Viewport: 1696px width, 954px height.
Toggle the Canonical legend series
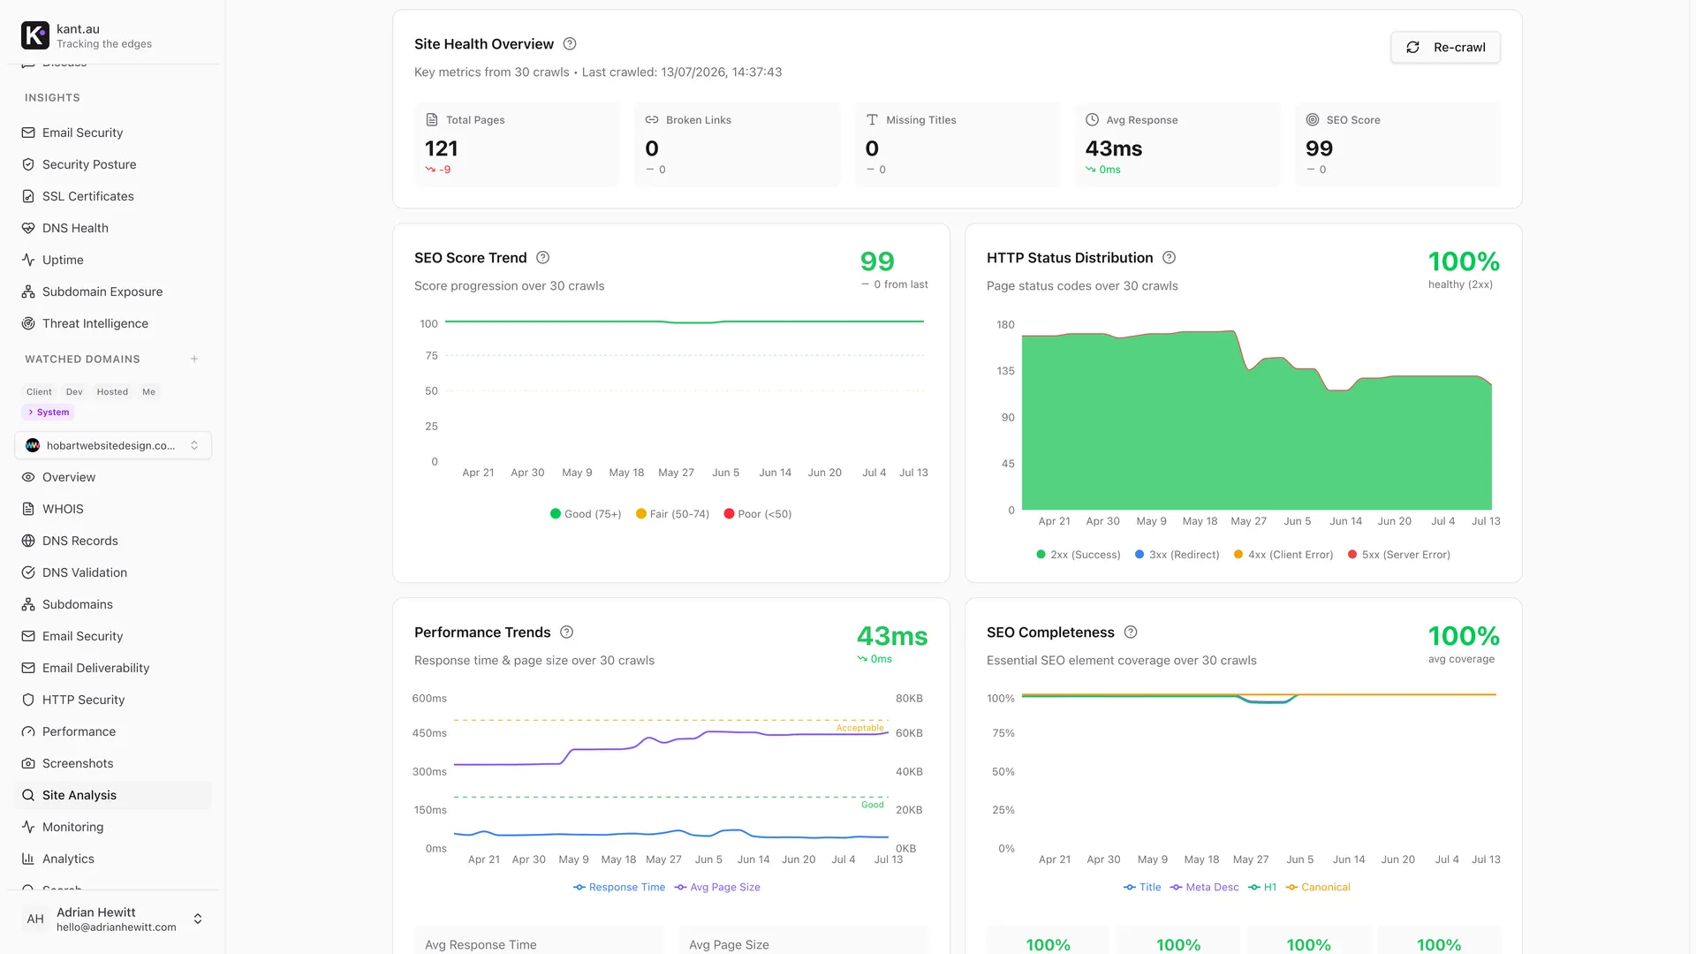point(1318,888)
